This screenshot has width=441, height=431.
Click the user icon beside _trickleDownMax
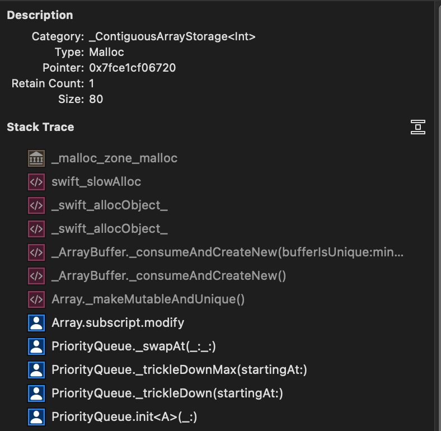36,369
